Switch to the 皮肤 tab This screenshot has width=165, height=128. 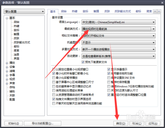(x=107, y=11)
